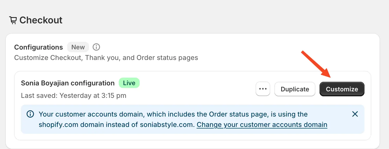The image size is (389, 149).
Task: Click the shopify.com domain text in banner
Action: (x=58, y=125)
